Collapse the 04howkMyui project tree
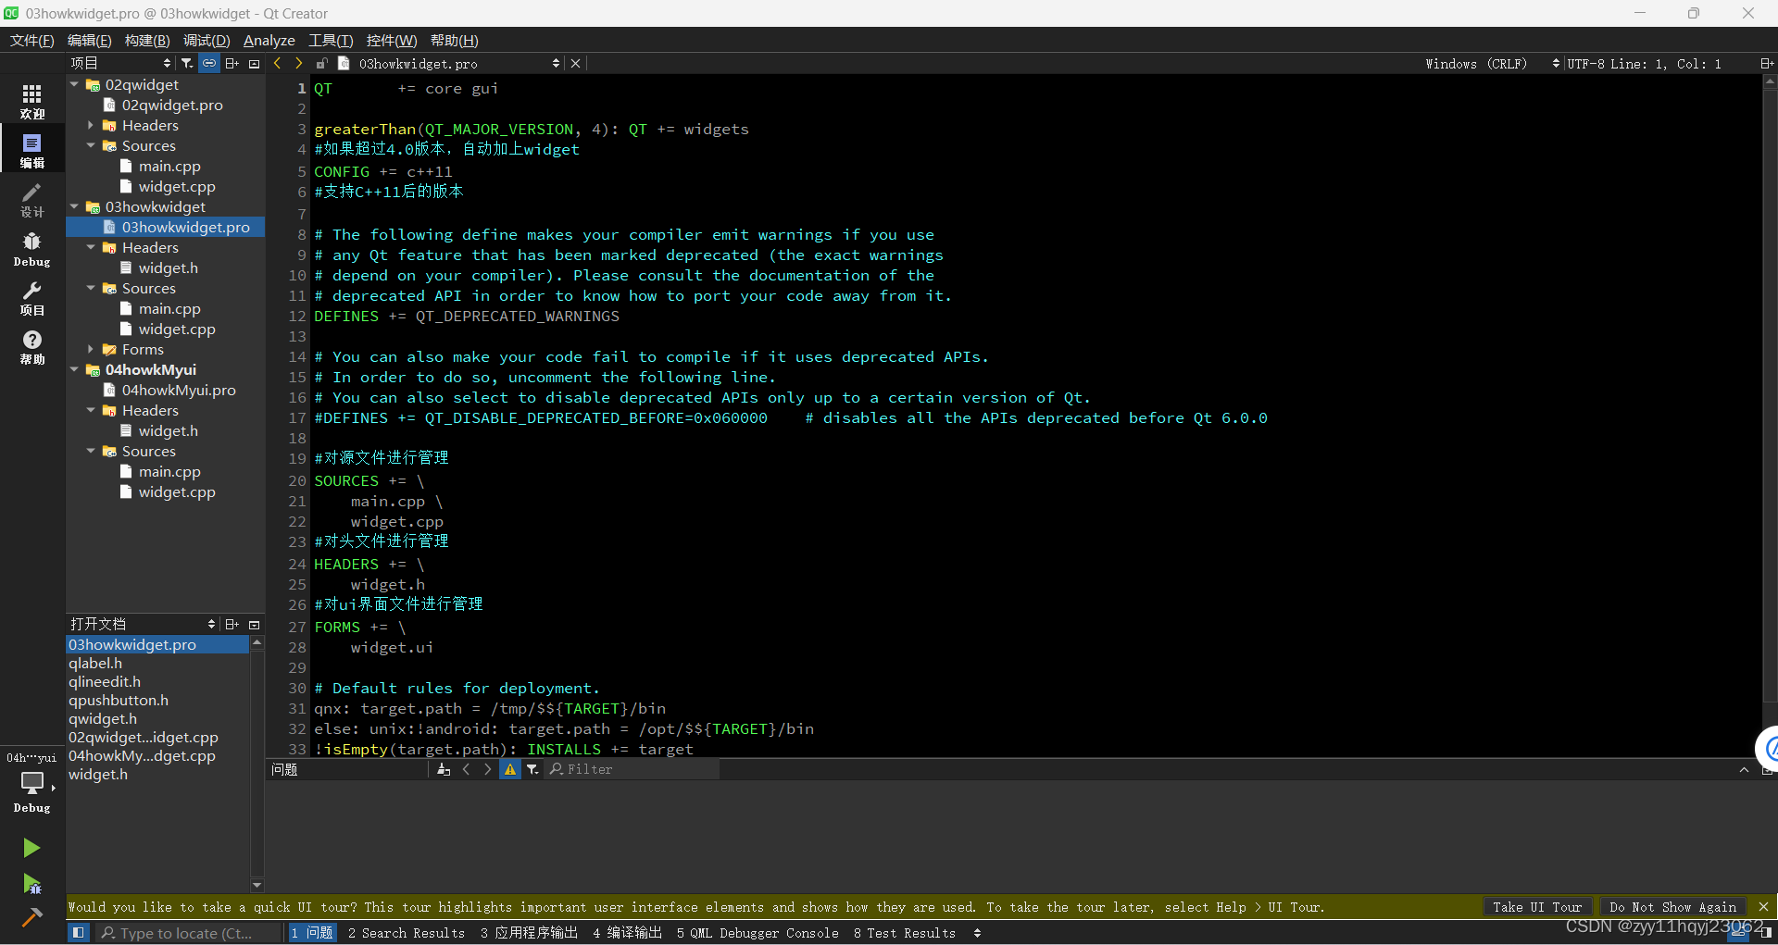 (75, 369)
